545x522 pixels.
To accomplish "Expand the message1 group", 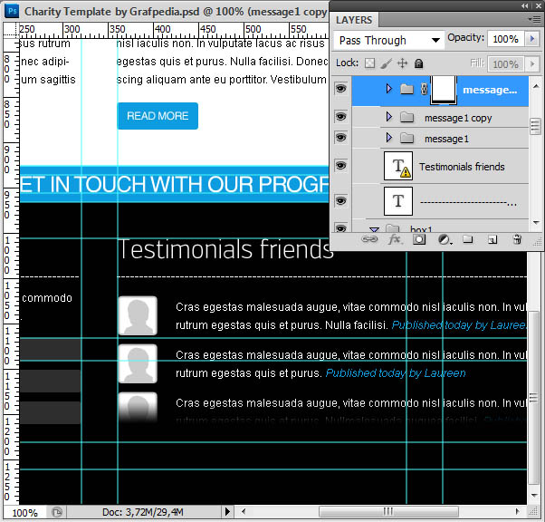I will [x=389, y=138].
